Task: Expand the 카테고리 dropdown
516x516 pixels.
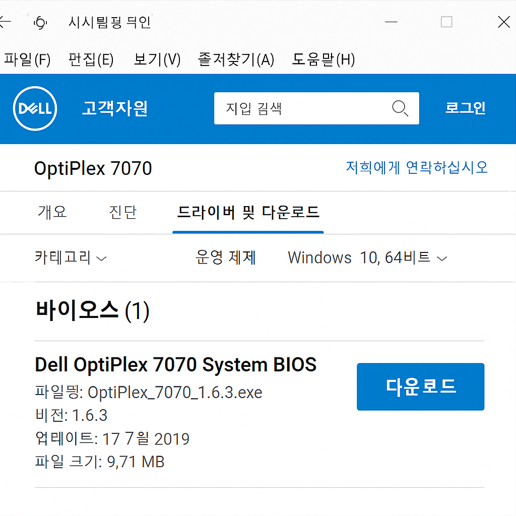Action: click(x=71, y=257)
